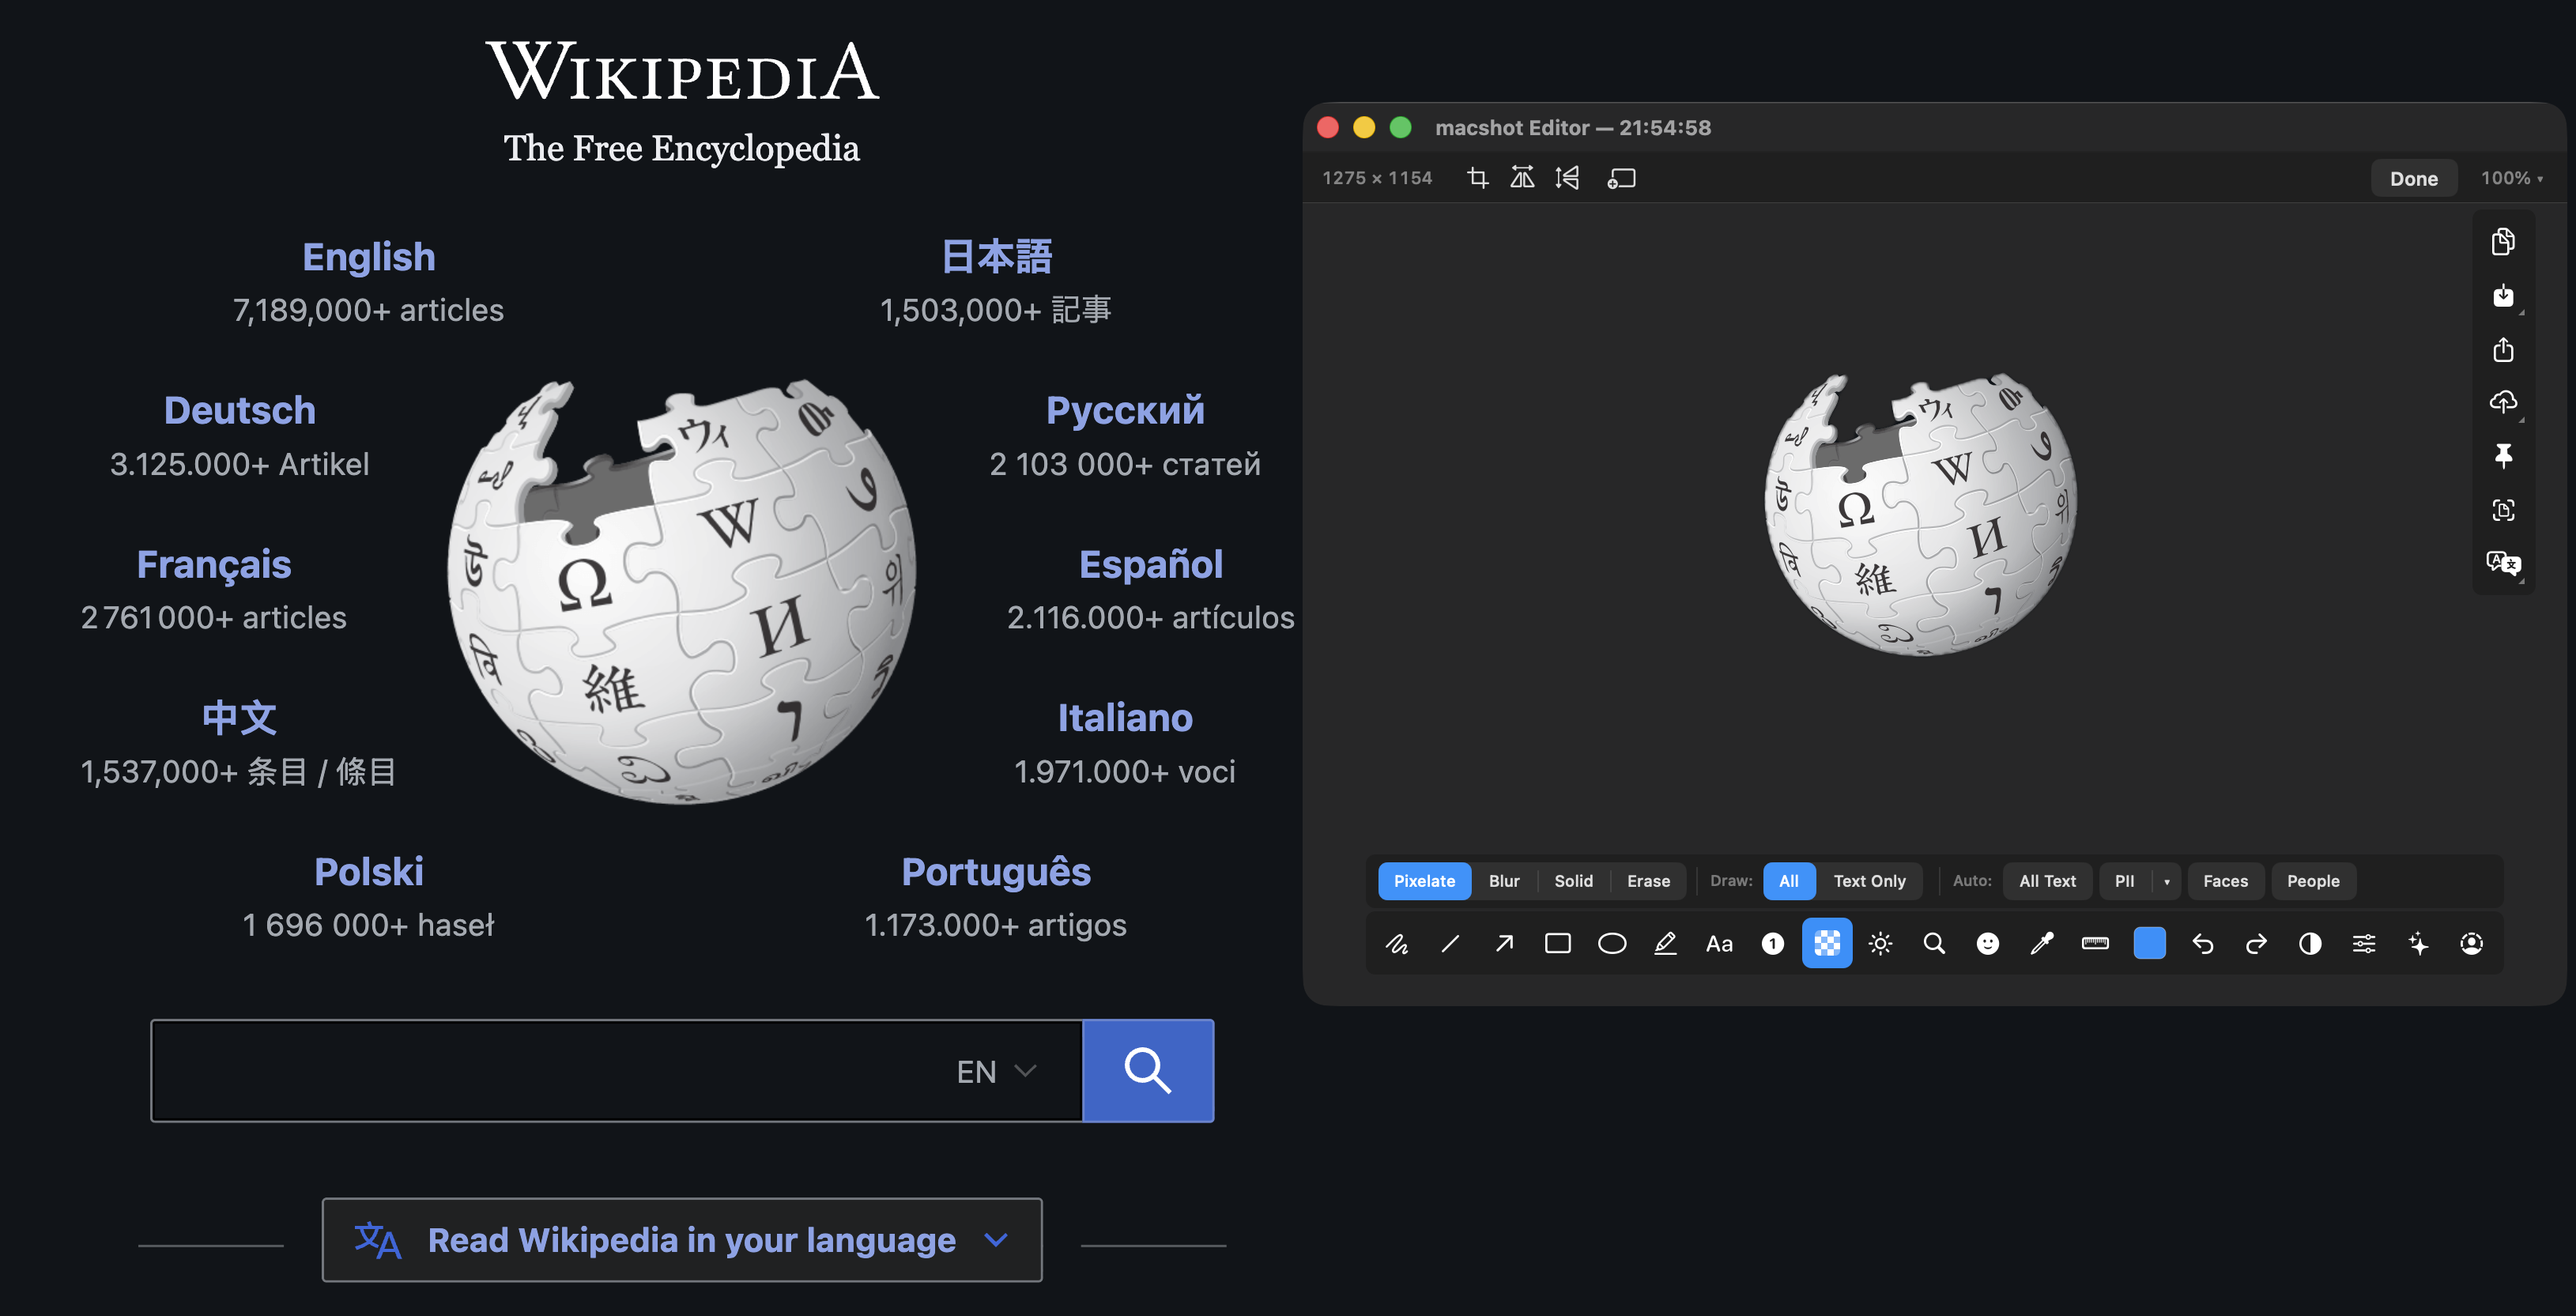This screenshot has width=2576, height=1316.
Task: Open the share sheet icon
Action: pos(2503,350)
